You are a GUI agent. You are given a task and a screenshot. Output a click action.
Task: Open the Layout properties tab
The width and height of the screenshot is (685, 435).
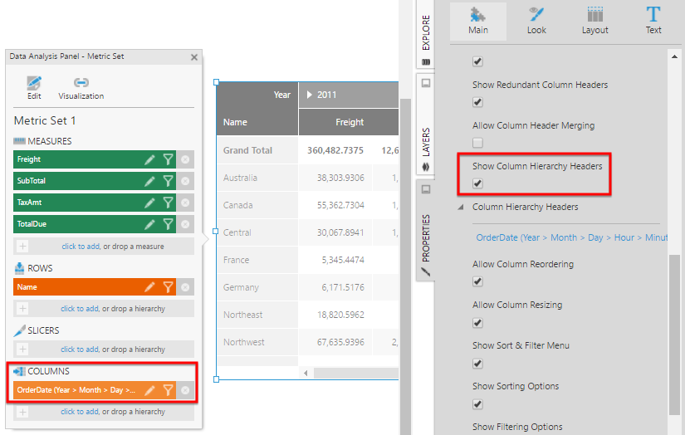click(594, 21)
